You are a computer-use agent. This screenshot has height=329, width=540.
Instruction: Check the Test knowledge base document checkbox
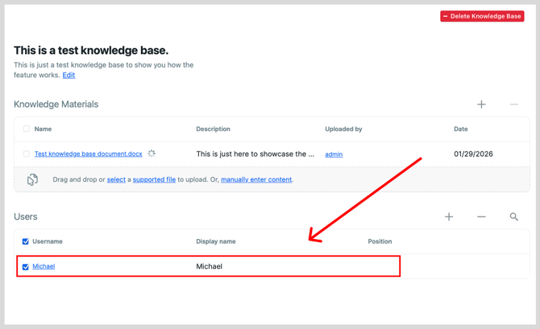pos(26,154)
